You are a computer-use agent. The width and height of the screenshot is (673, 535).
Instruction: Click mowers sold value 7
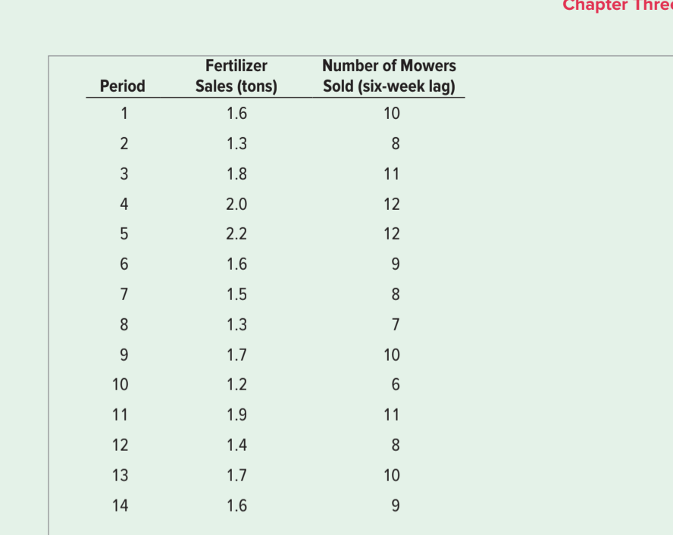click(396, 325)
